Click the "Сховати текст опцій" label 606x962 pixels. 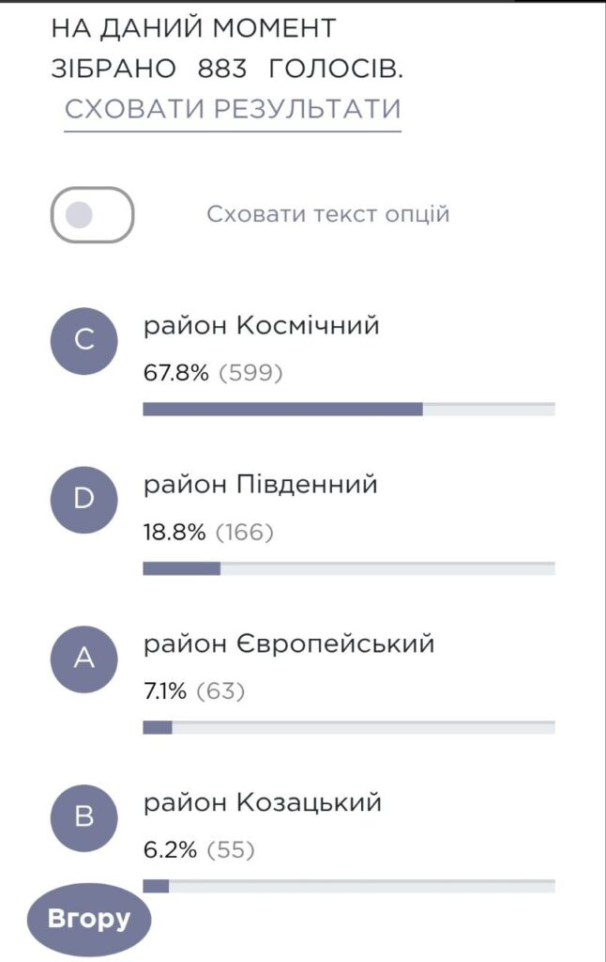click(x=328, y=214)
